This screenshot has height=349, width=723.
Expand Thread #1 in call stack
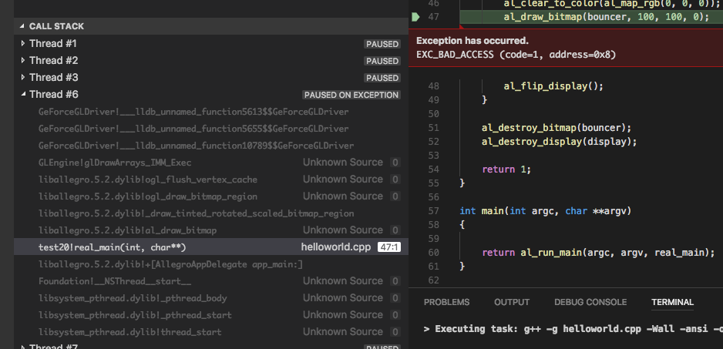pyautogui.click(x=23, y=43)
